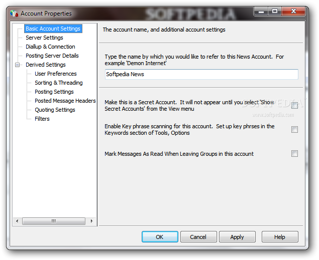Select Posting Settings item
319x260 pixels.
click(x=54, y=92)
